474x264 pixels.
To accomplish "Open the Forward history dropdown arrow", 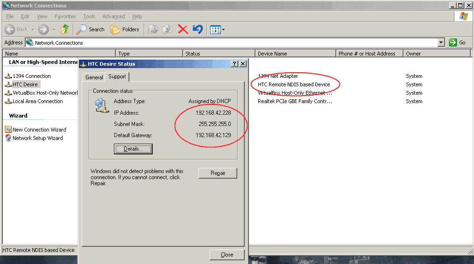I will (54, 29).
